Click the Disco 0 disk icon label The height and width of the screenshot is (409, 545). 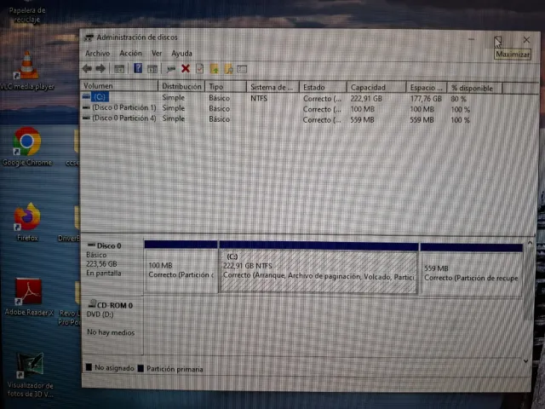pyautogui.click(x=104, y=245)
